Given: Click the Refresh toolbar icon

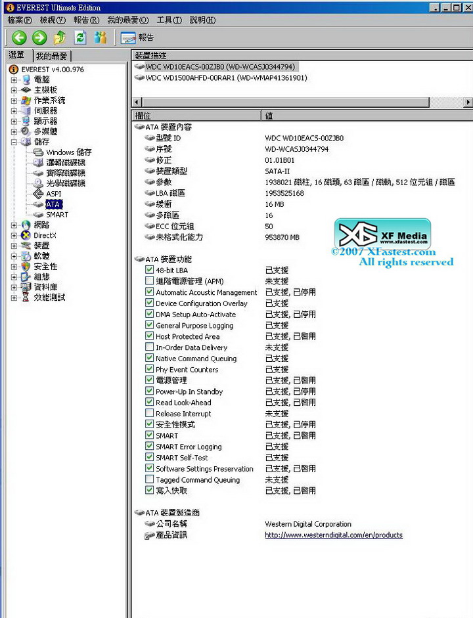Looking at the screenshot, I should tap(80, 37).
